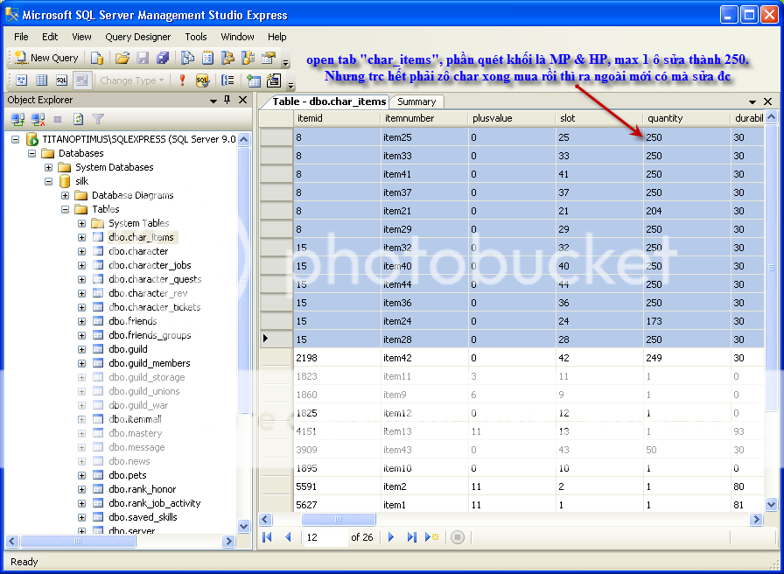Screen dimensions: 784x574
Task: Click the Object Explorer toolbar icon
Action: click(x=228, y=58)
